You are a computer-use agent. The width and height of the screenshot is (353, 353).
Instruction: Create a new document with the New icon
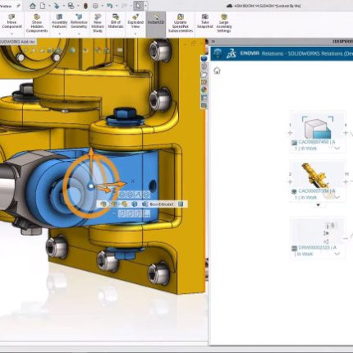43,6
